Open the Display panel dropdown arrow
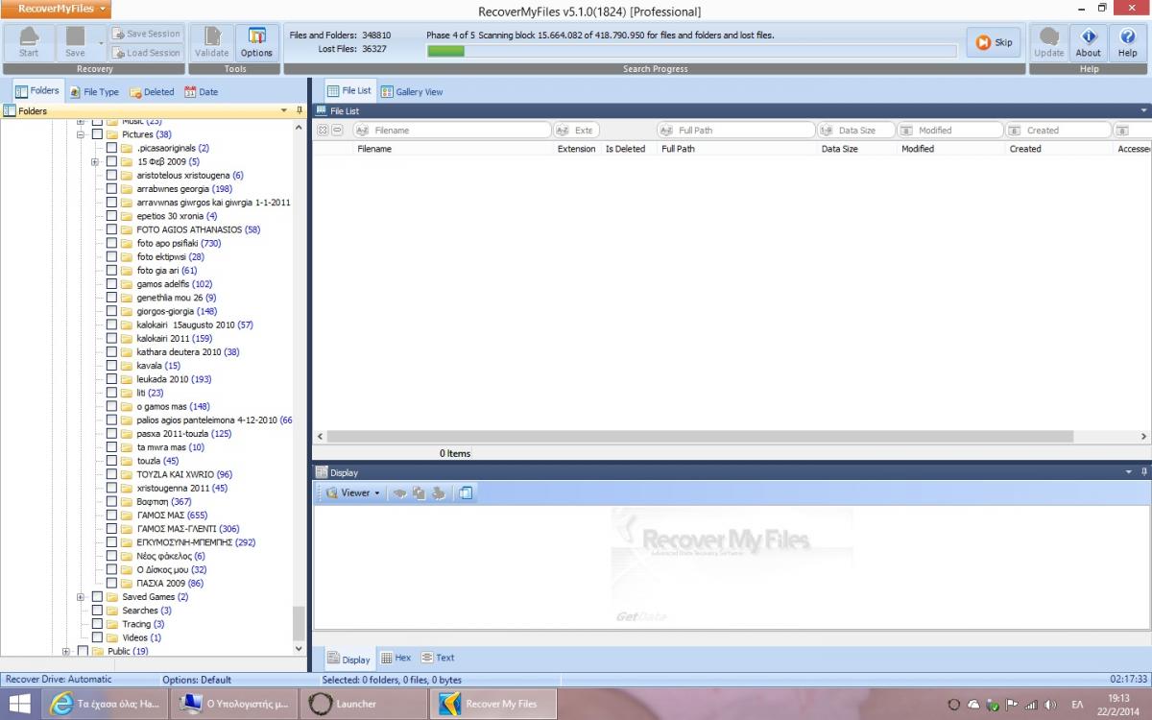This screenshot has width=1152, height=720. pos(1129,472)
